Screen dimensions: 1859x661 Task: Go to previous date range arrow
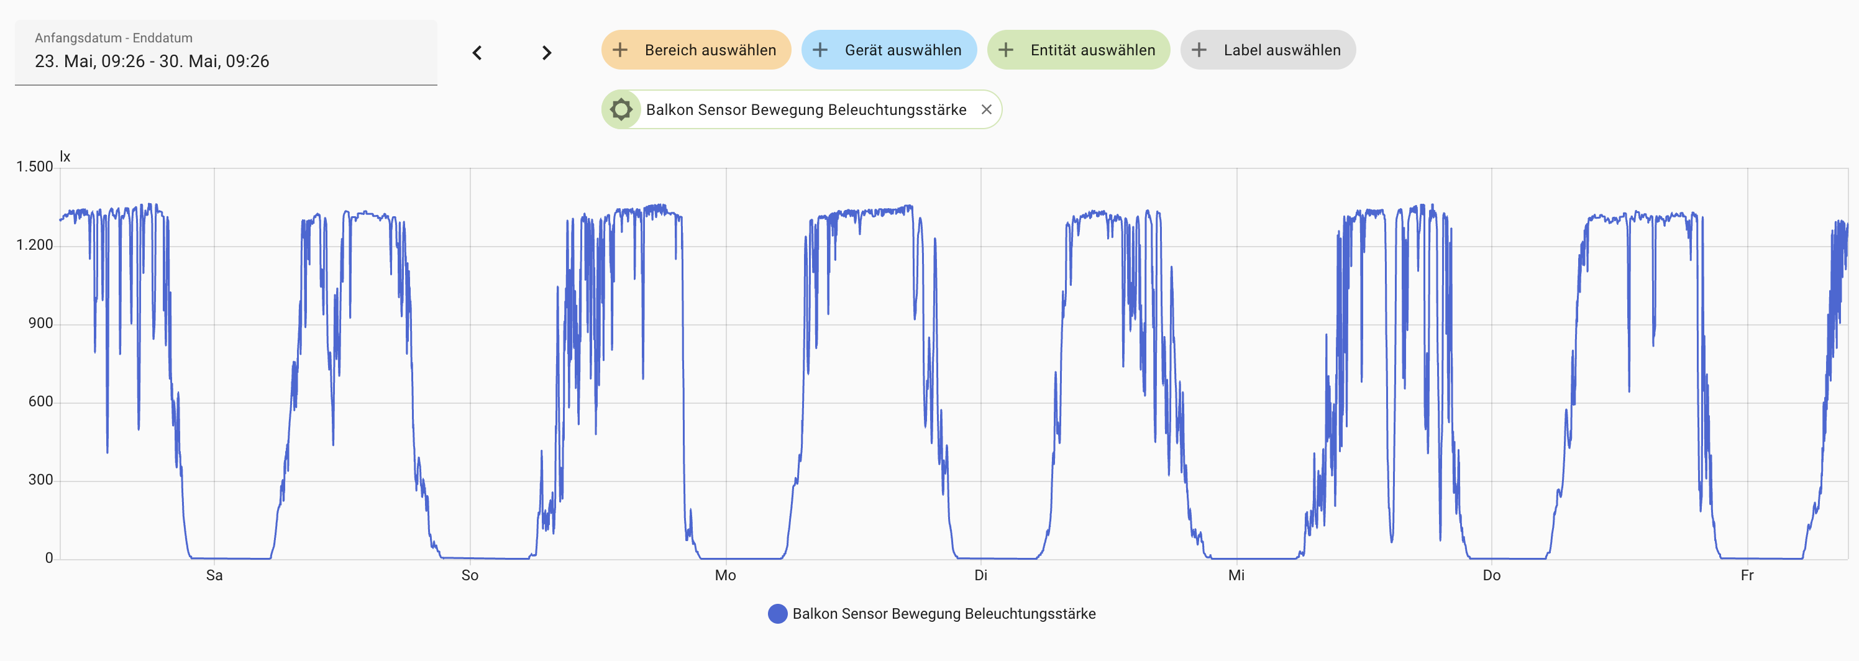pyautogui.click(x=477, y=53)
